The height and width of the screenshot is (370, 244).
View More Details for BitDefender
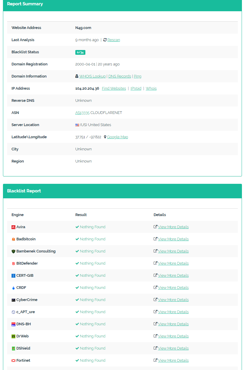tap(173, 263)
